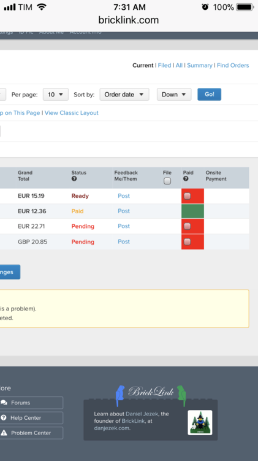Check Paid box for EUR 22.71 order
258x461 pixels.
[187, 226]
